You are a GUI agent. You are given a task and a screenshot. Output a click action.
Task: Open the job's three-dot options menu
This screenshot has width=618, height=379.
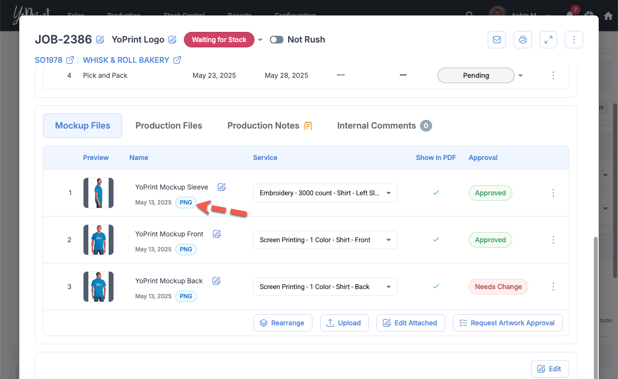[x=574, y=40]
